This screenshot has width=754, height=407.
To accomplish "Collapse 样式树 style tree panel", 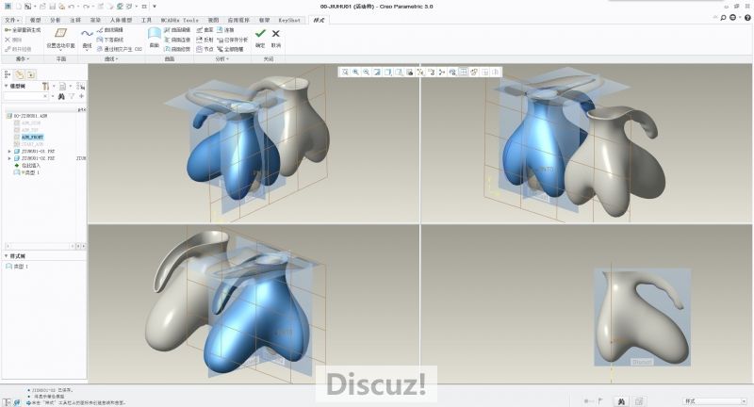I will click(7, 256).
